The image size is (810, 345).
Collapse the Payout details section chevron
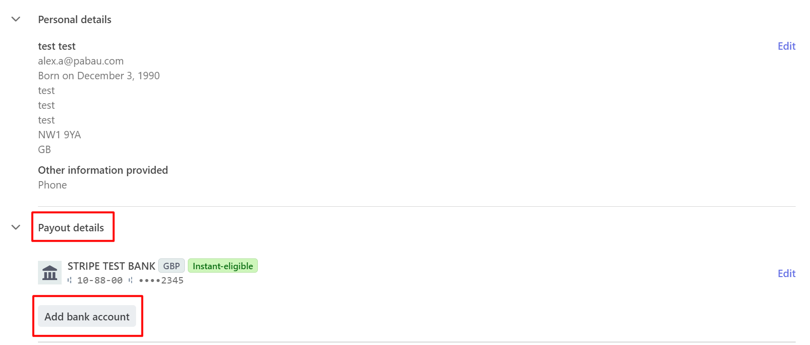coord(16,227)
